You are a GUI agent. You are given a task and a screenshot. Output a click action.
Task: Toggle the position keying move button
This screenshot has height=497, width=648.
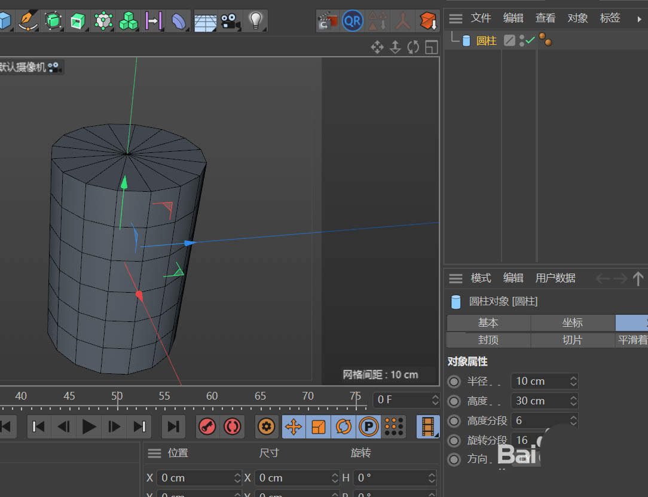coord(294,427)
